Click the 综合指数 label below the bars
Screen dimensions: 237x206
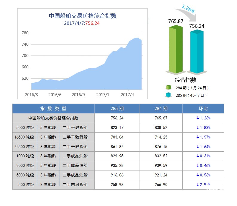point(186,80)
